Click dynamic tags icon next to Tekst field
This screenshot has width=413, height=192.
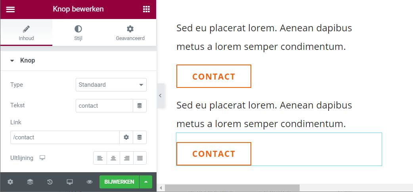(x=140, y=106)
